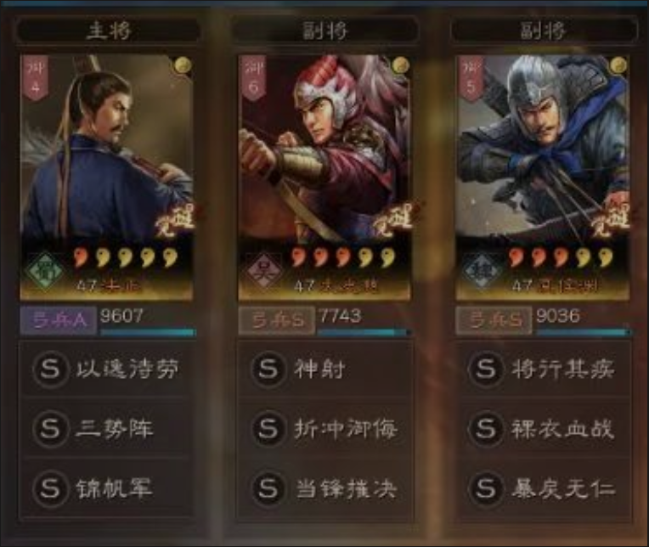
Task: Open the 以逸待劳 skill
Action: point(107,369)
